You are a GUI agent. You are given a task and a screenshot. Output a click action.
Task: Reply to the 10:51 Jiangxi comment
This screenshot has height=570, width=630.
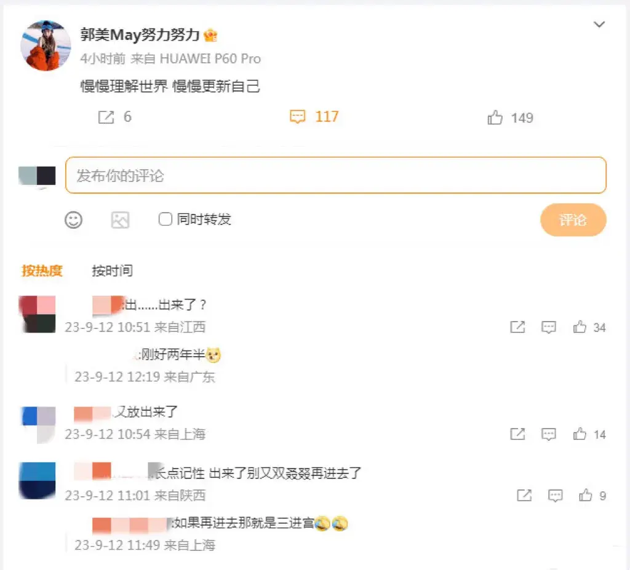pyautogui.click(x=549, y=328)
